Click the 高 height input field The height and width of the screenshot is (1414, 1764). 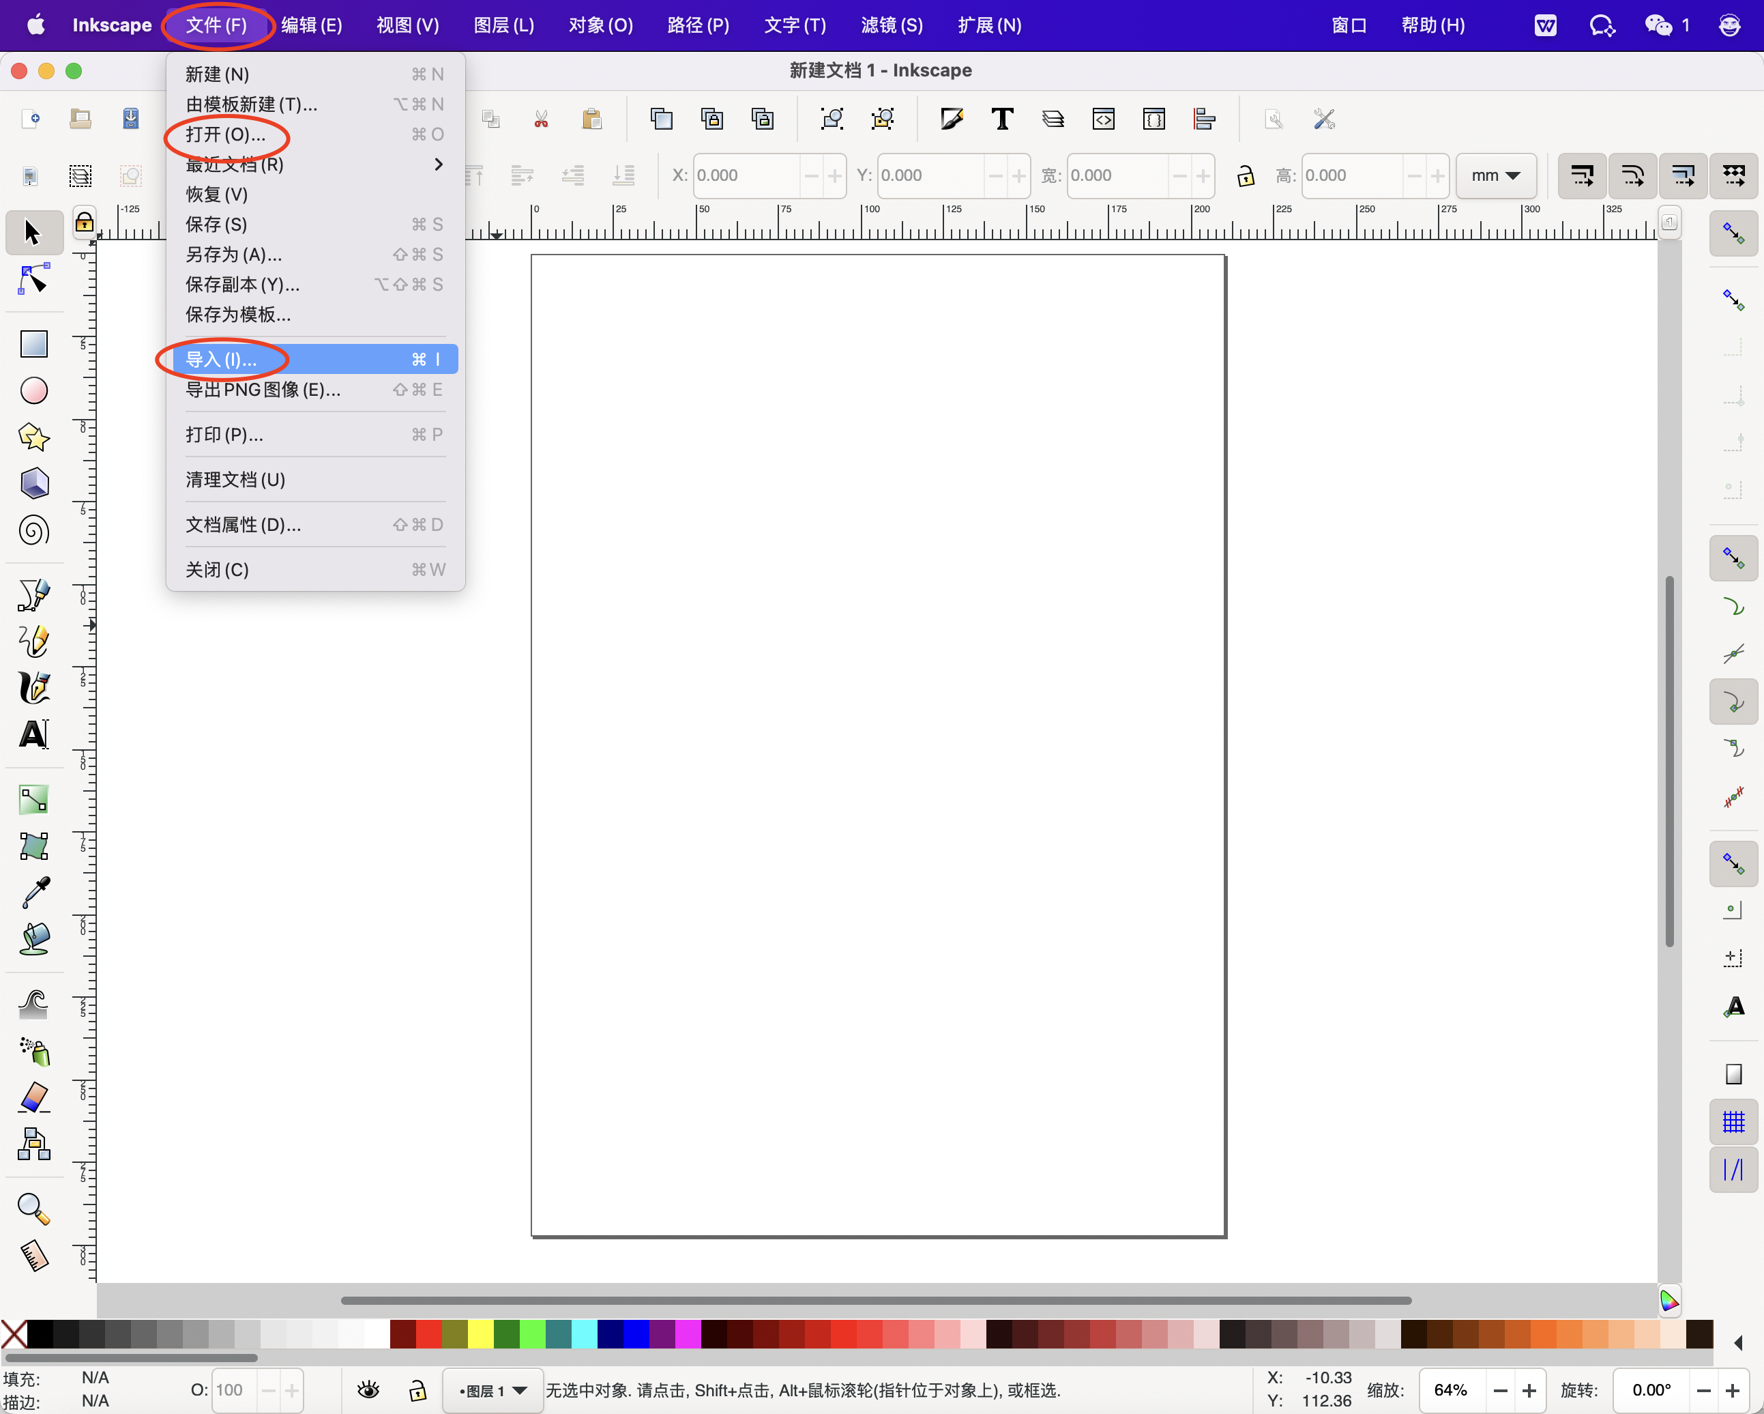tap(1353, 175)
